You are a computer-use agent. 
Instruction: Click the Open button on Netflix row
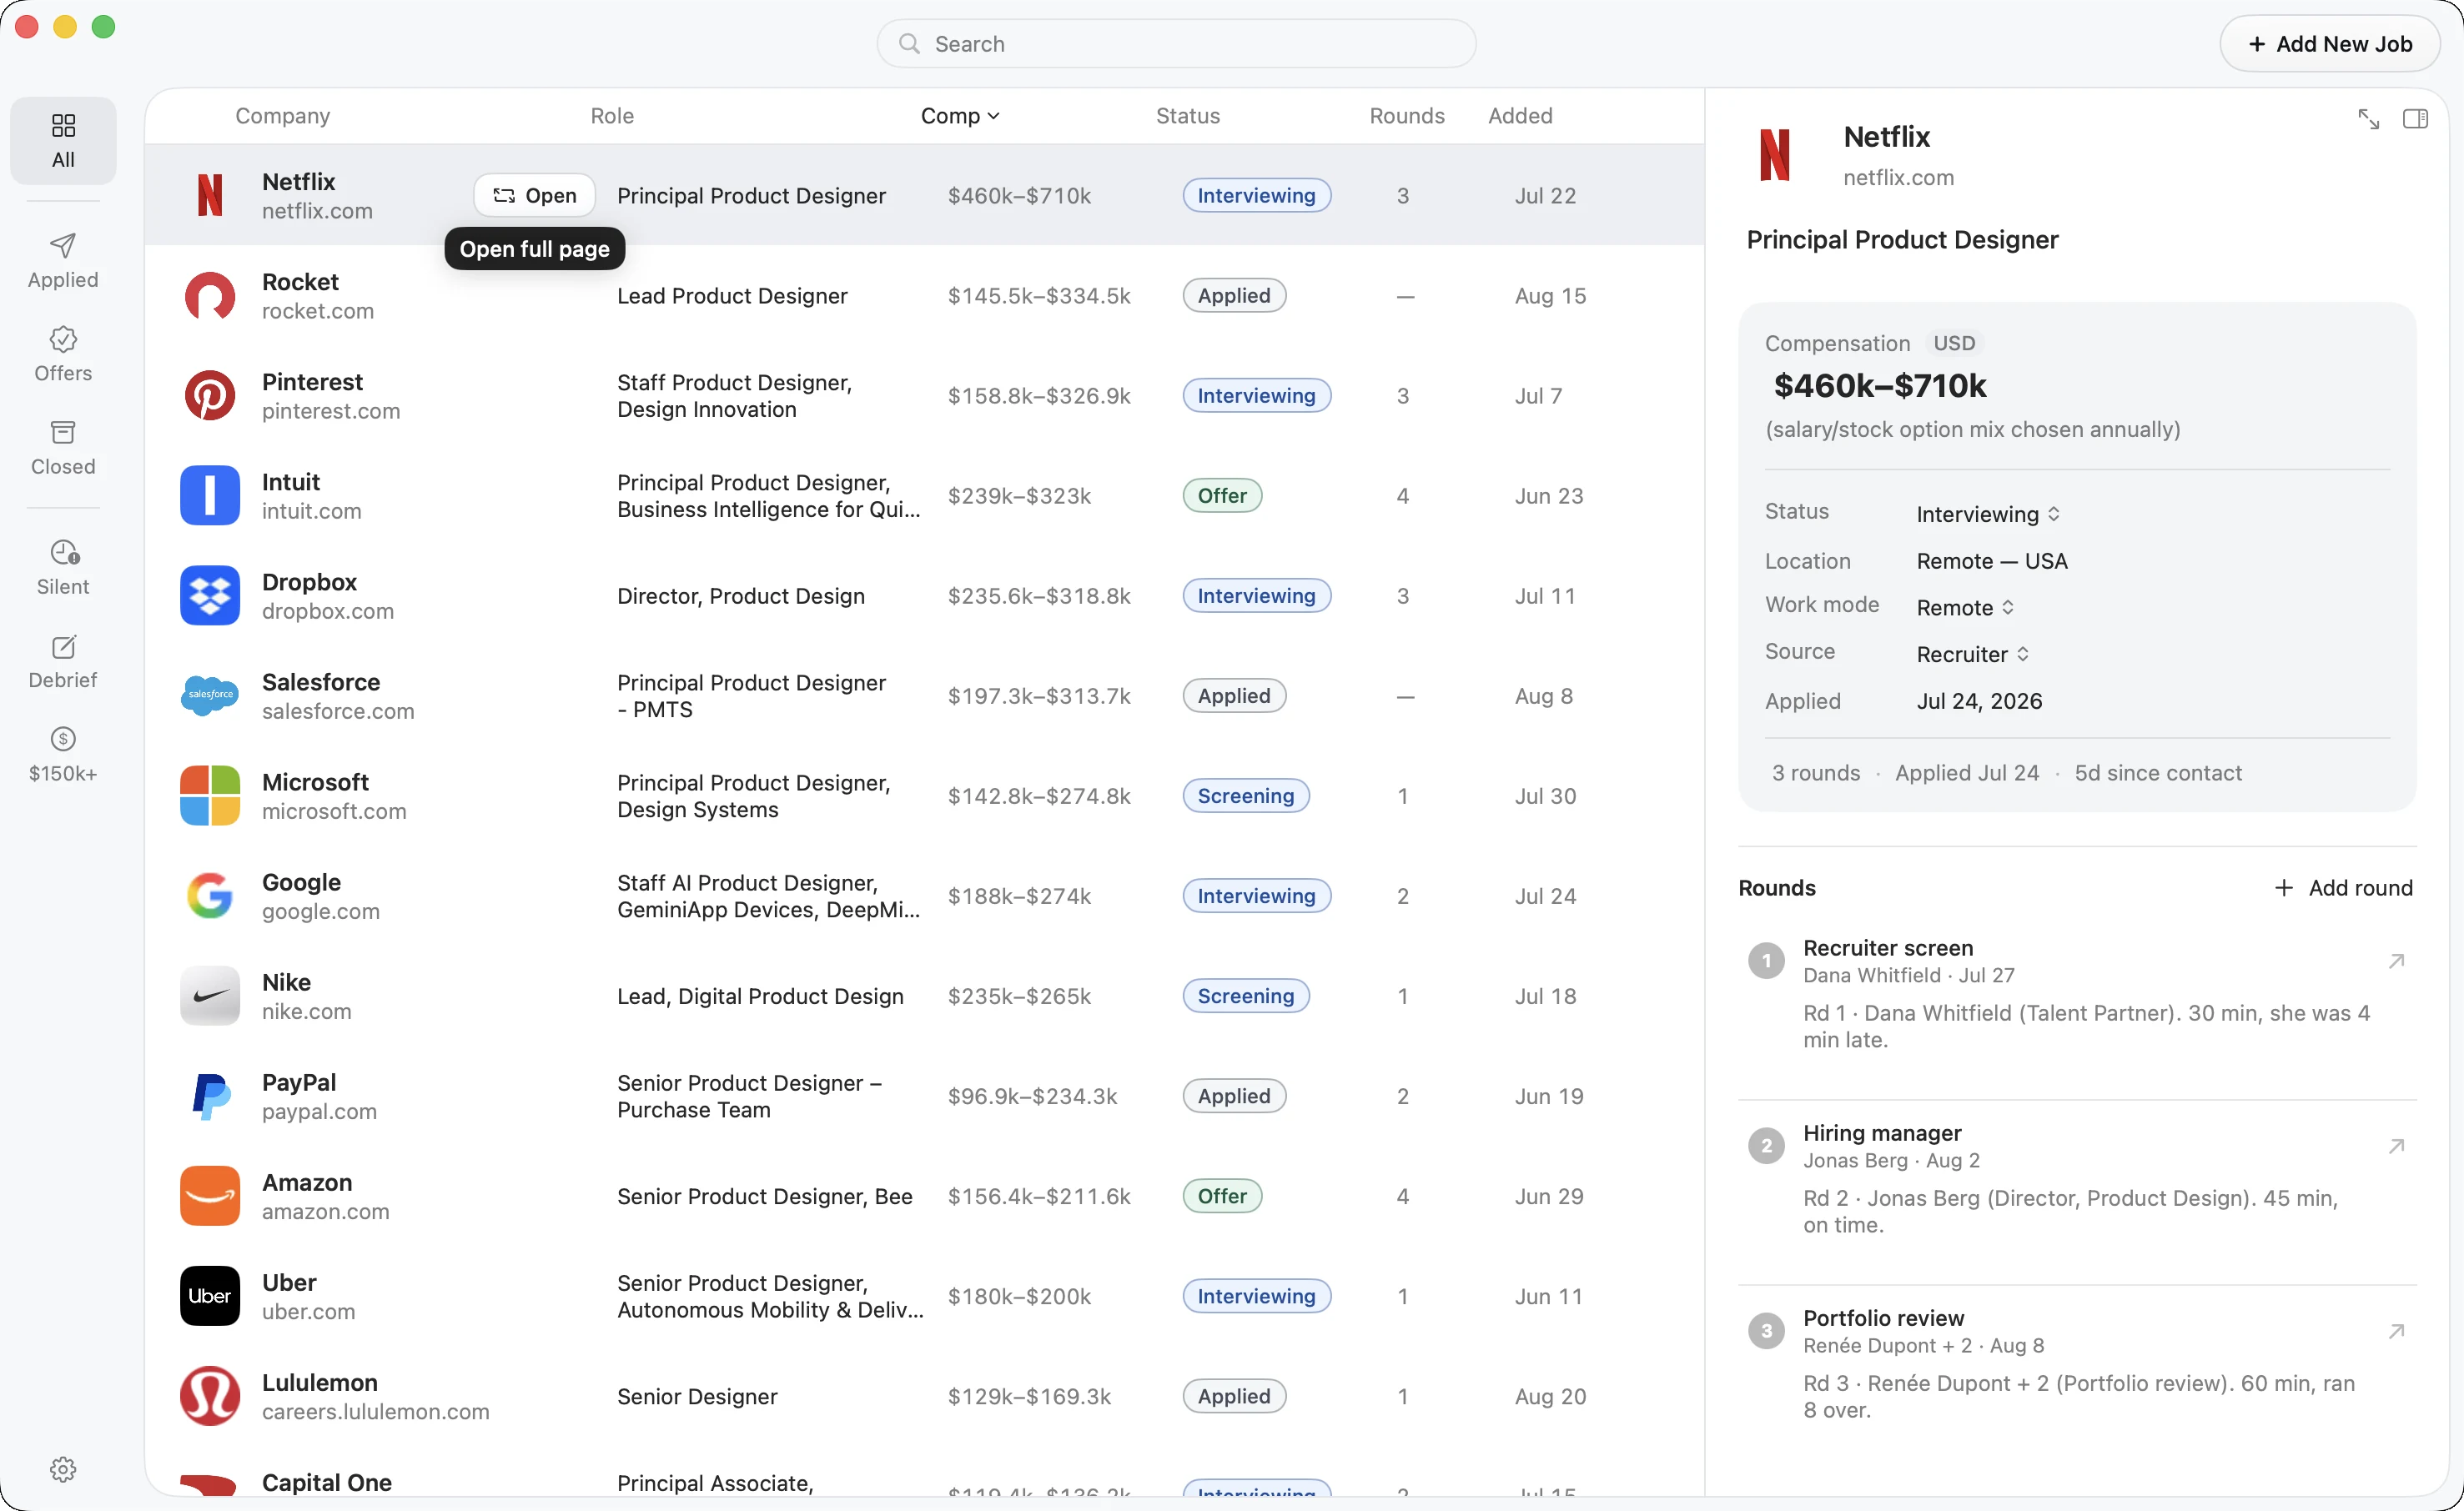click(x=535, y=195)
